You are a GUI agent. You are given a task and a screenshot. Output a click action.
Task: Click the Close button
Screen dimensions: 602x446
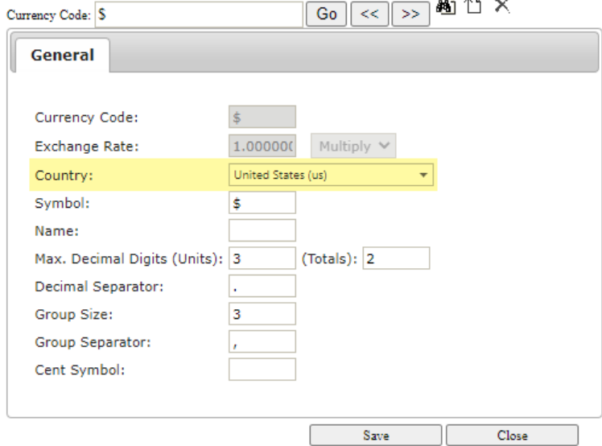click(512, 436)
